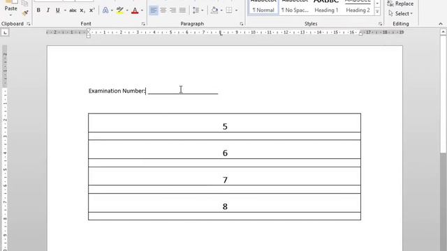Click the Shading paint bucket icon
The height and width of the screenshot is (251, 447).
point(214,10)
